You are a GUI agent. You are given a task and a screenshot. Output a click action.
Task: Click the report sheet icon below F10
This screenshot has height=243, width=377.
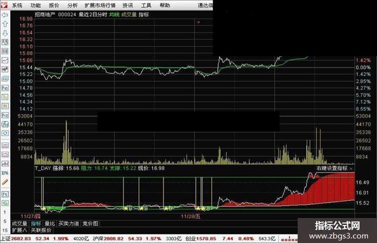coord(5,97)
